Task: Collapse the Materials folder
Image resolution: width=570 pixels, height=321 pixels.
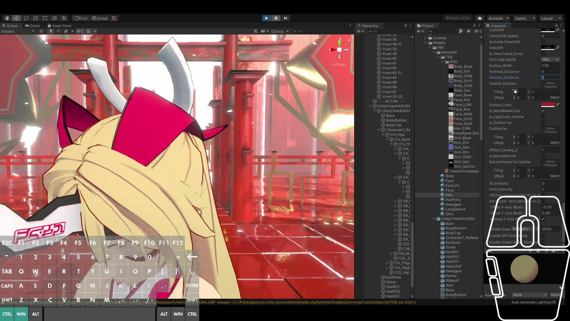Action: pyautogui.click(x=434, y=52)
